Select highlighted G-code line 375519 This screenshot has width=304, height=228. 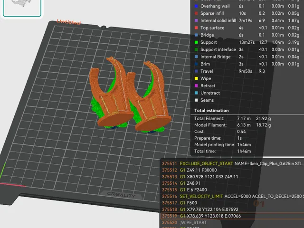coord(232,216)
